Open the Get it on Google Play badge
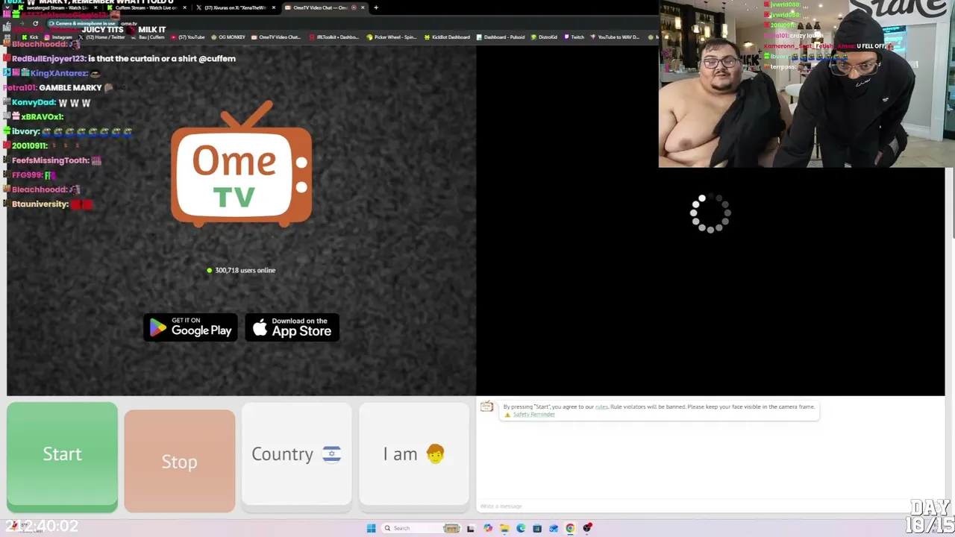955x537 pixels. pyautogui.click(x=190, y=327)
